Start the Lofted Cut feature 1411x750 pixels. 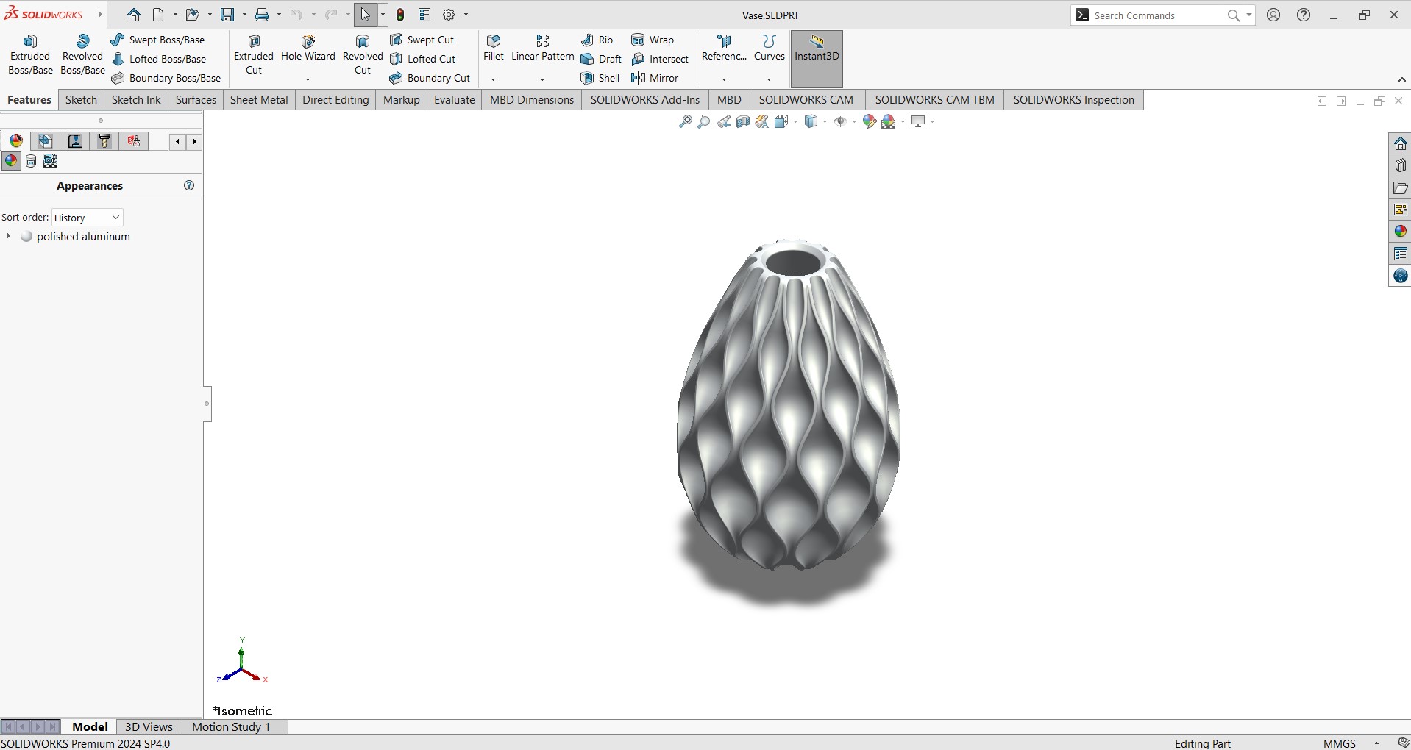tap(423, 59)
